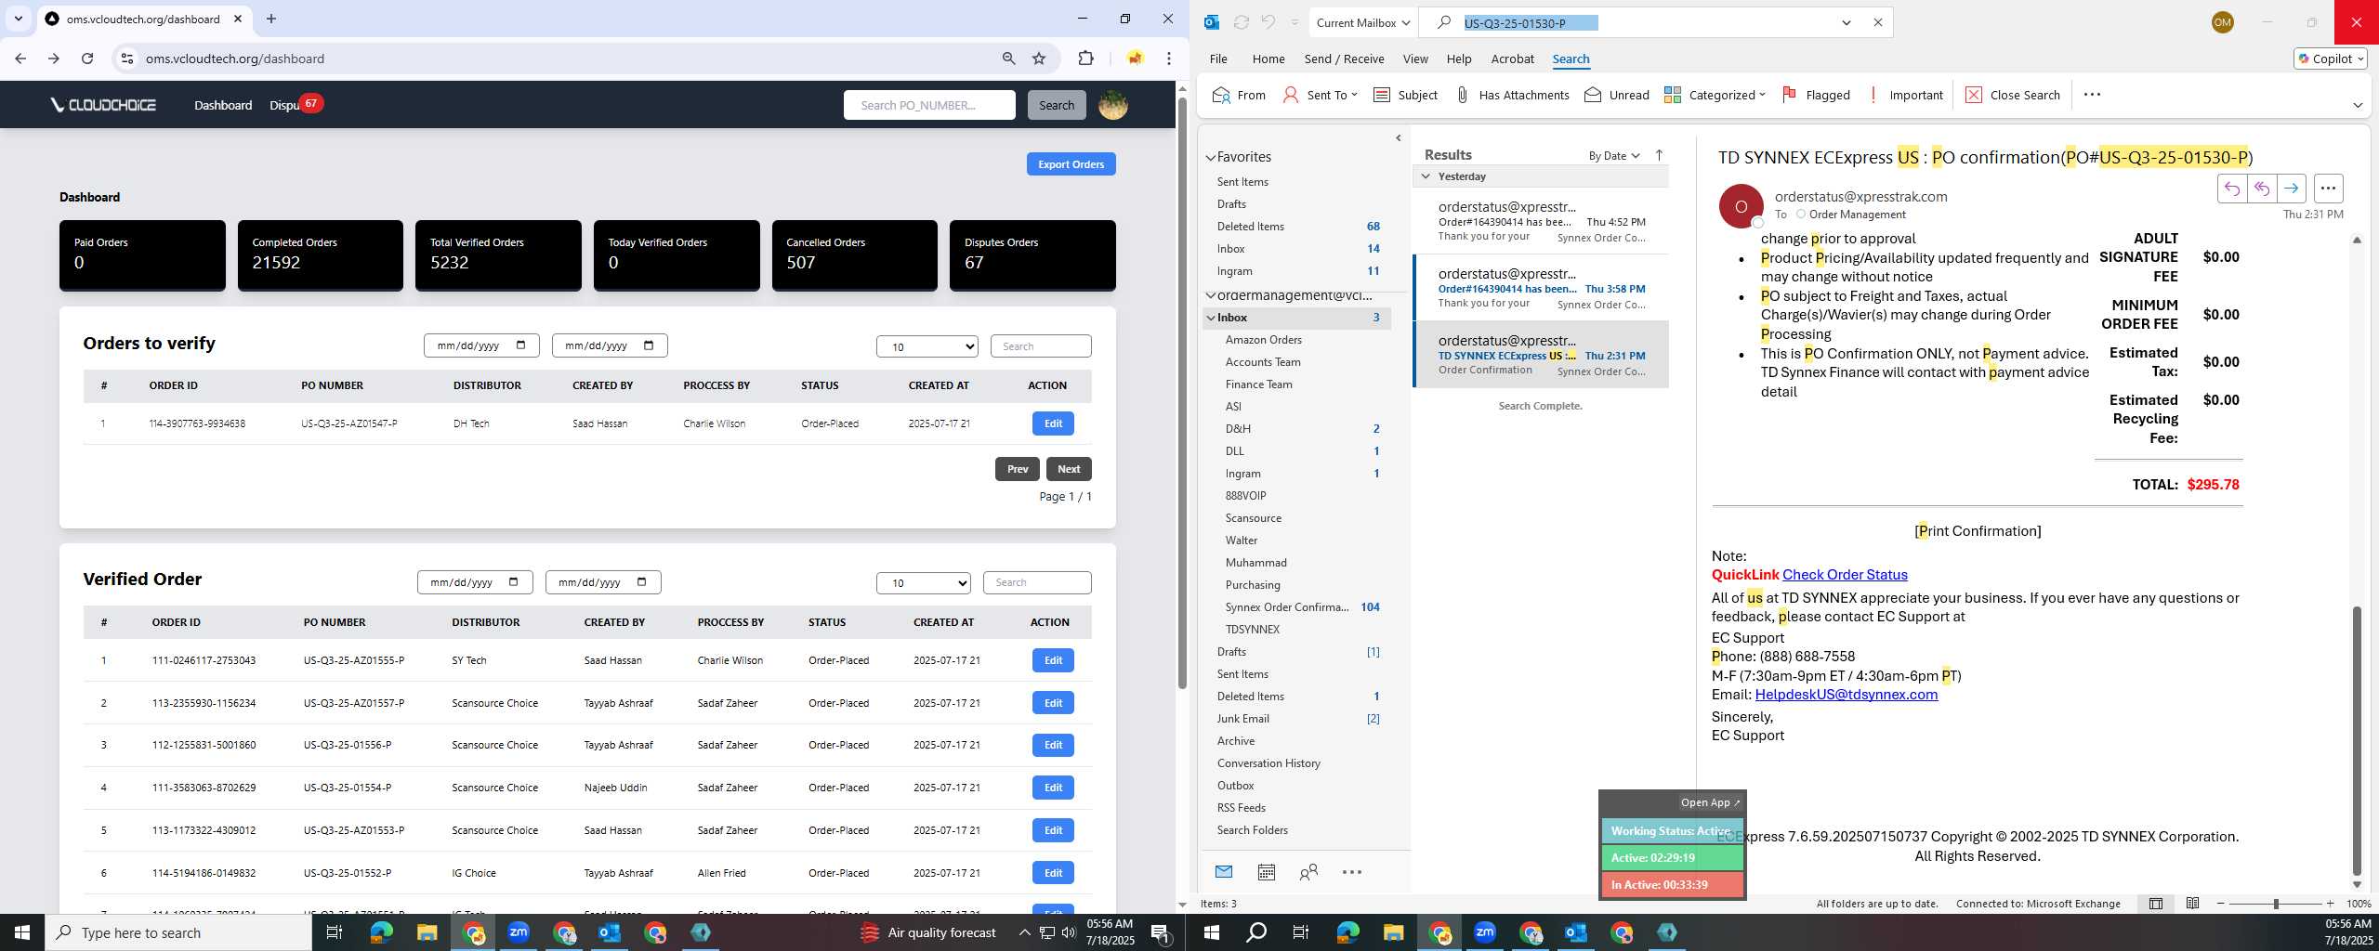The width and height of the screenshot is (2379, 951).
Task: Open Categorized filter dropdown
Action: point(1715,95)
